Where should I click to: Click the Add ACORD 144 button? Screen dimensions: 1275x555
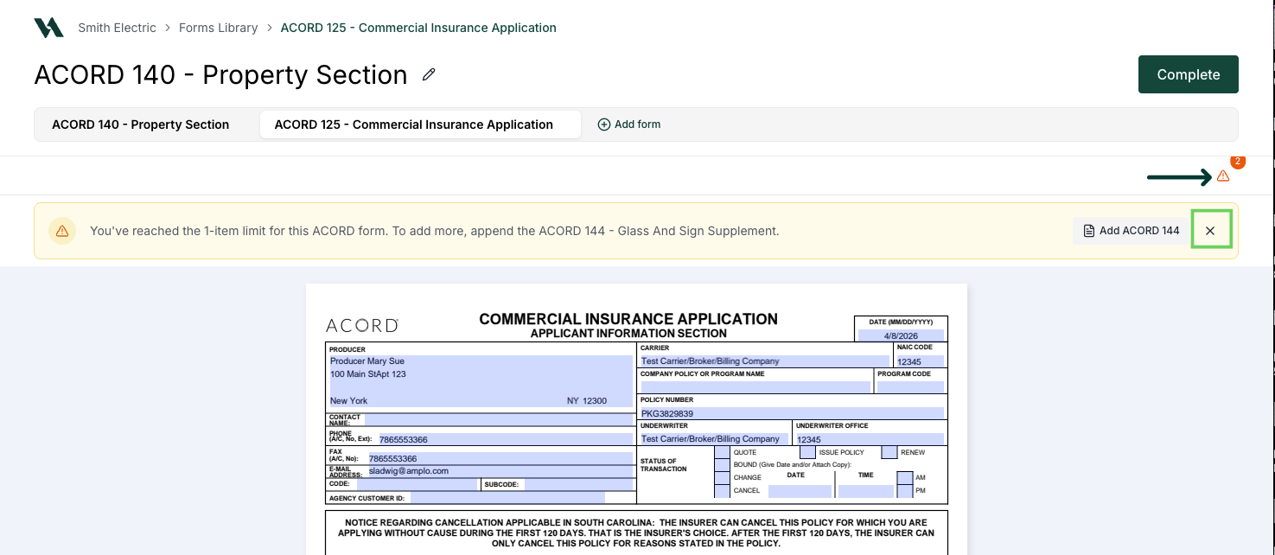(1132, 231)
